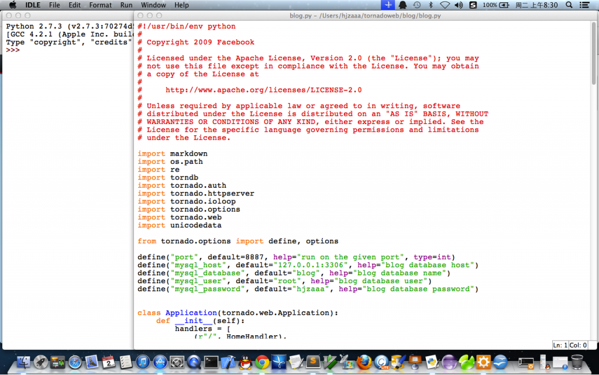Open the Wi-Fi status menu
599x375 pixels.
pyautogui.click(x=445, y=5)
